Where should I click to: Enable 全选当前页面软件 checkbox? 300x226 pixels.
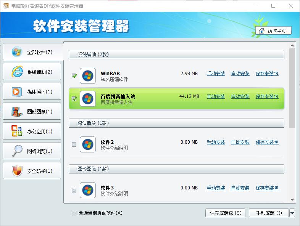coord(74,213)
